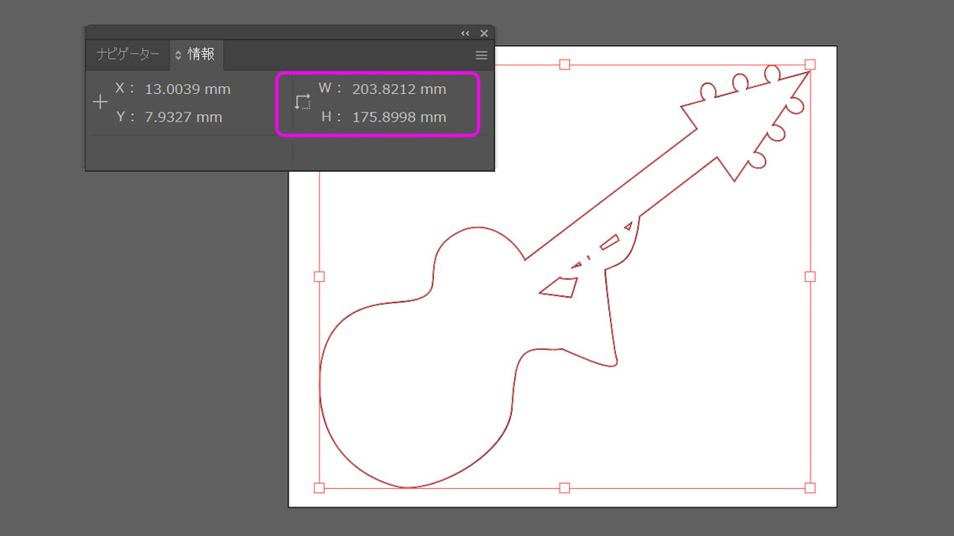Click the H value 175.8998 mm
954x536 pixels.
(x=399, y=117)
